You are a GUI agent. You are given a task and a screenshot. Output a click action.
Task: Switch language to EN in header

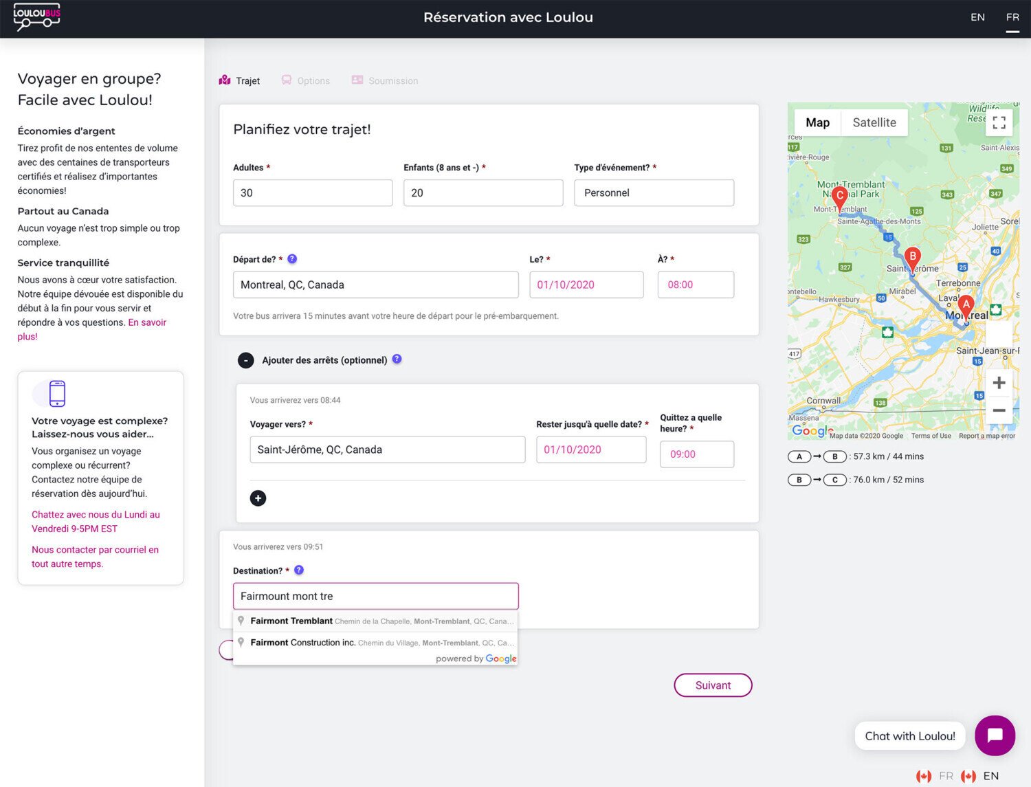(977, 17)
